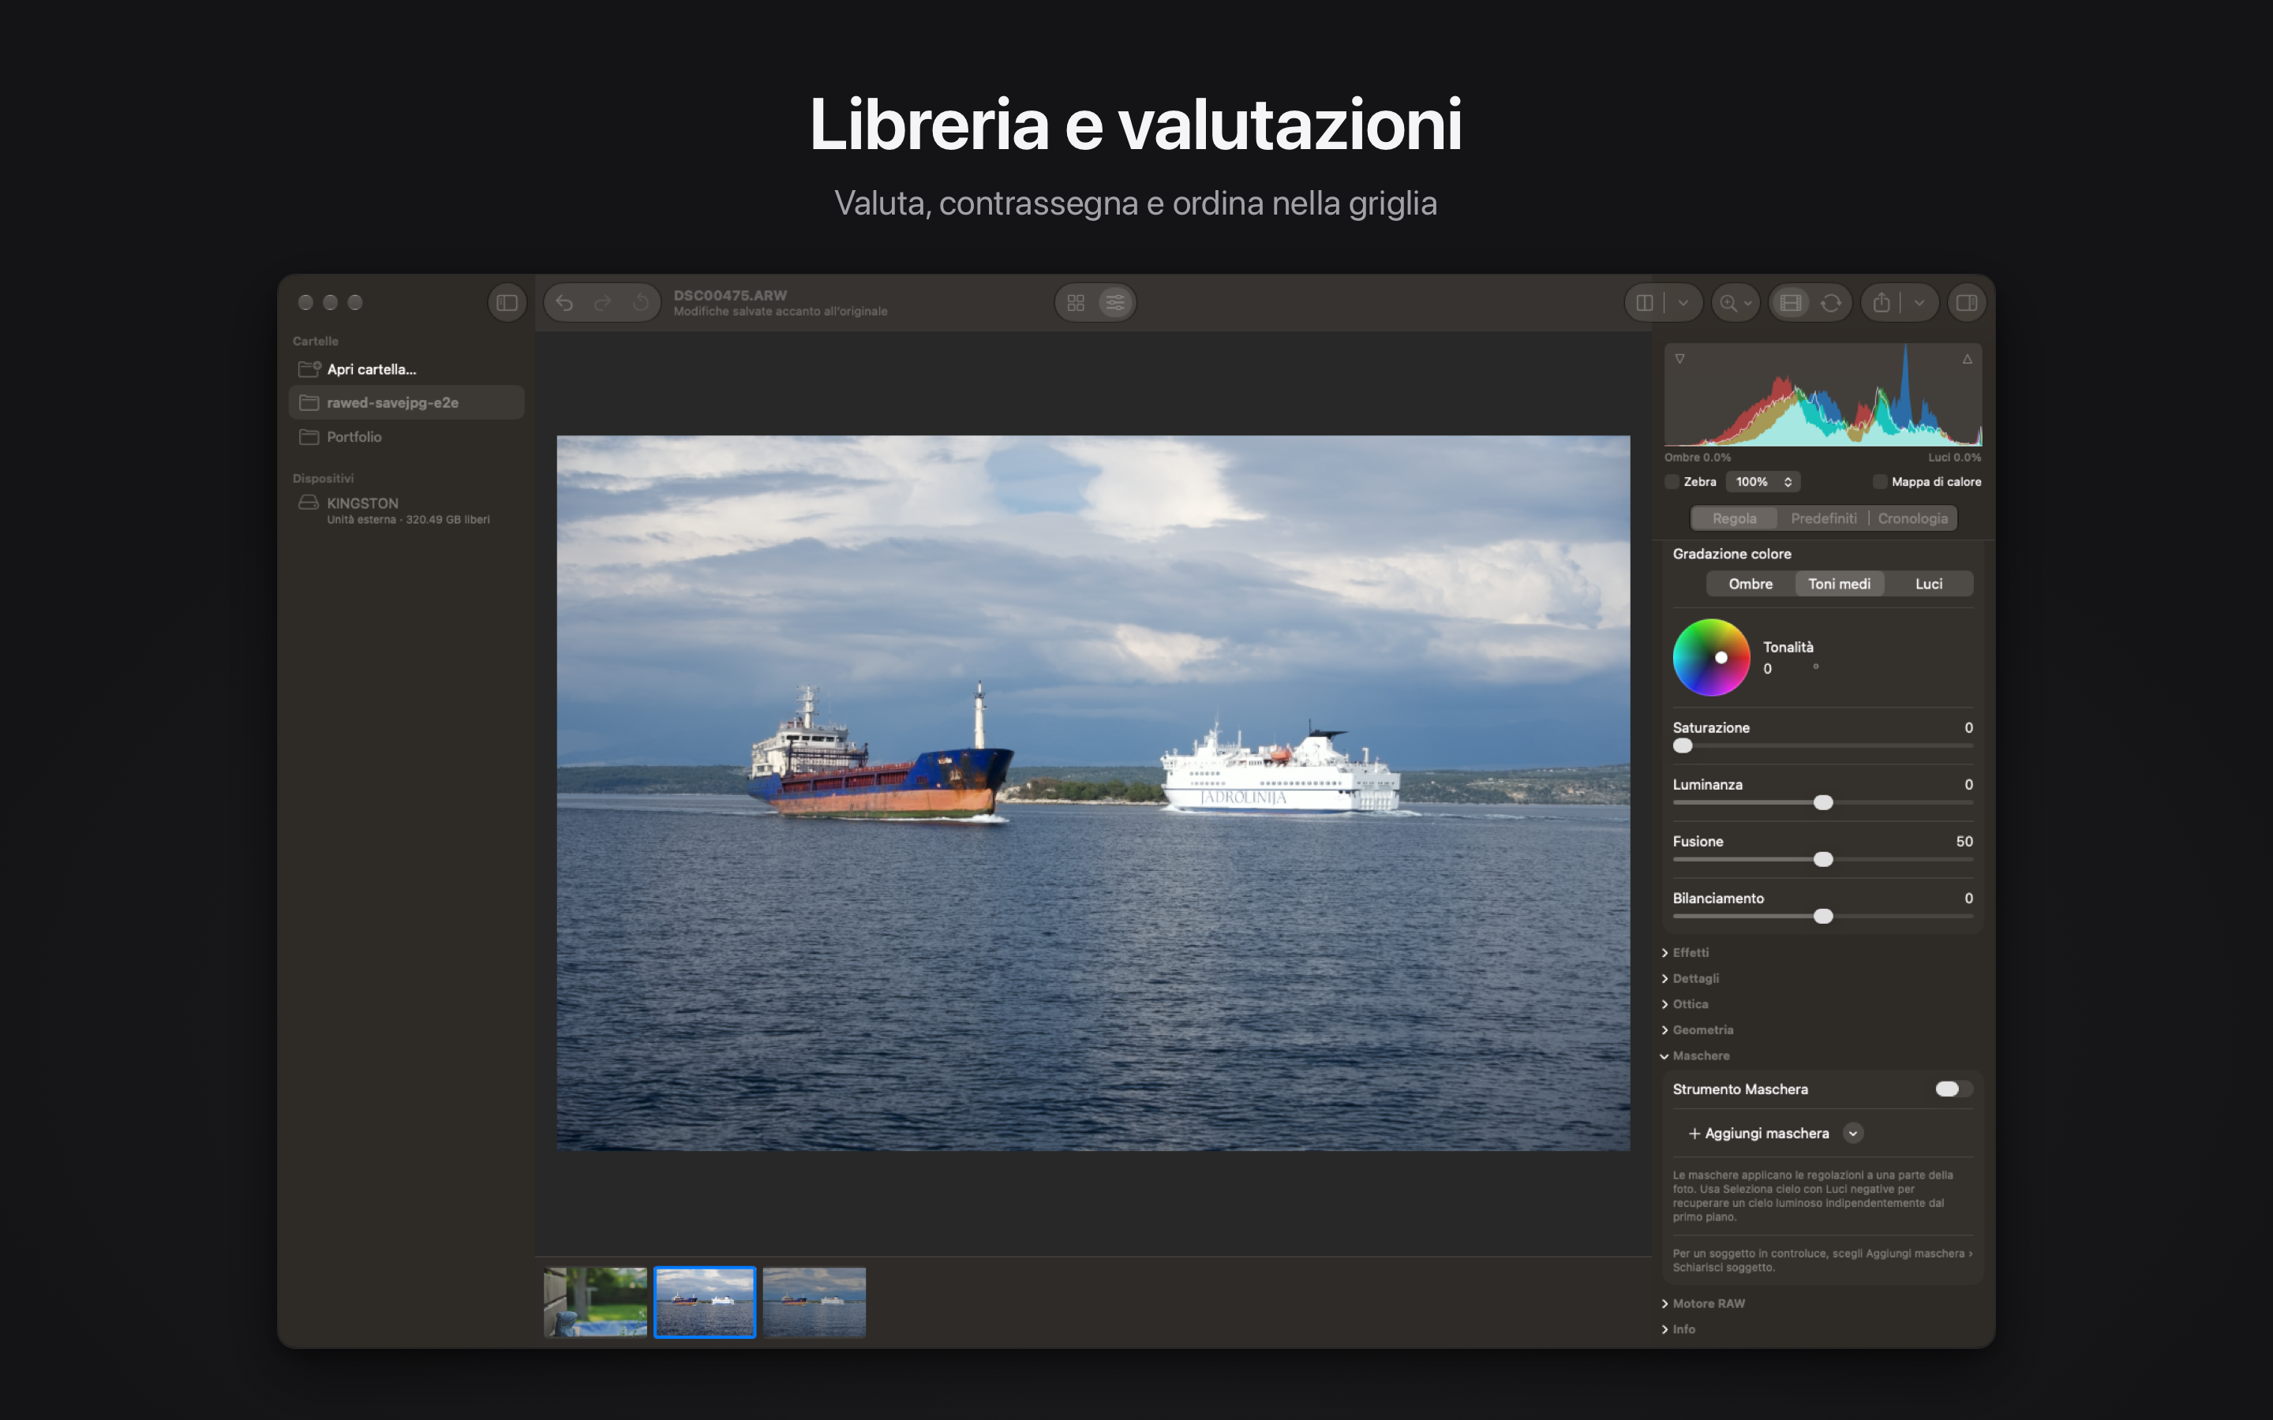Switch to the Regola tab
This screenshot has height=1420, width=2273.
(1734, 518)
